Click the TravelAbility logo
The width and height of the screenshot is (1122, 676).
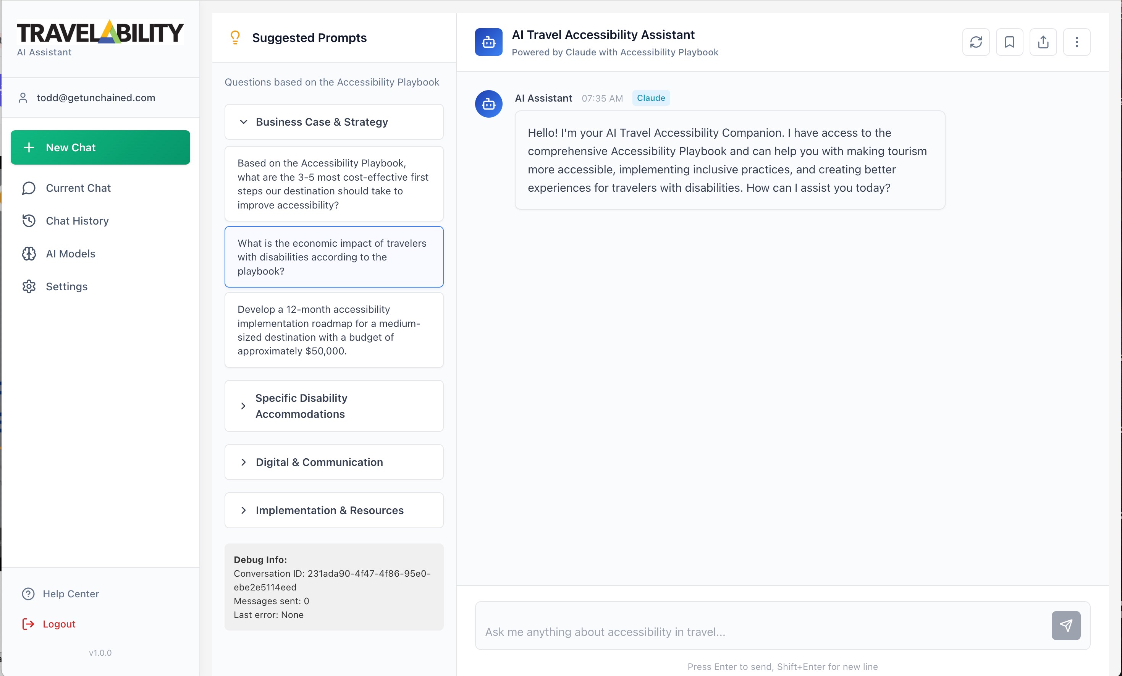[100, 32]
